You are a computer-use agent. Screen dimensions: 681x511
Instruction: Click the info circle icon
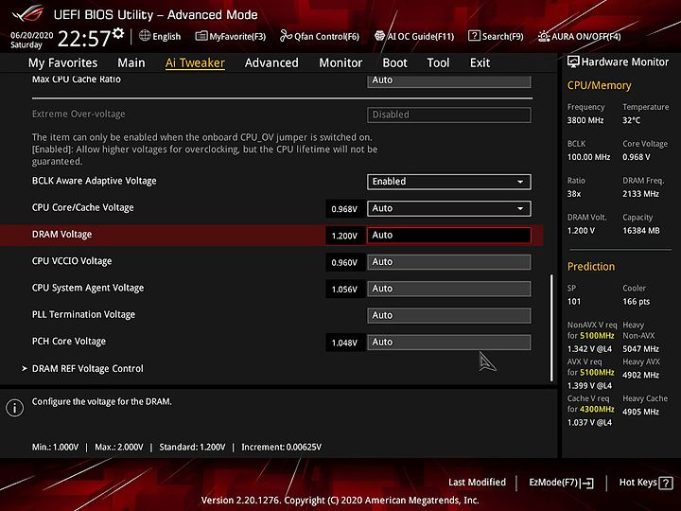coord(15,408)
